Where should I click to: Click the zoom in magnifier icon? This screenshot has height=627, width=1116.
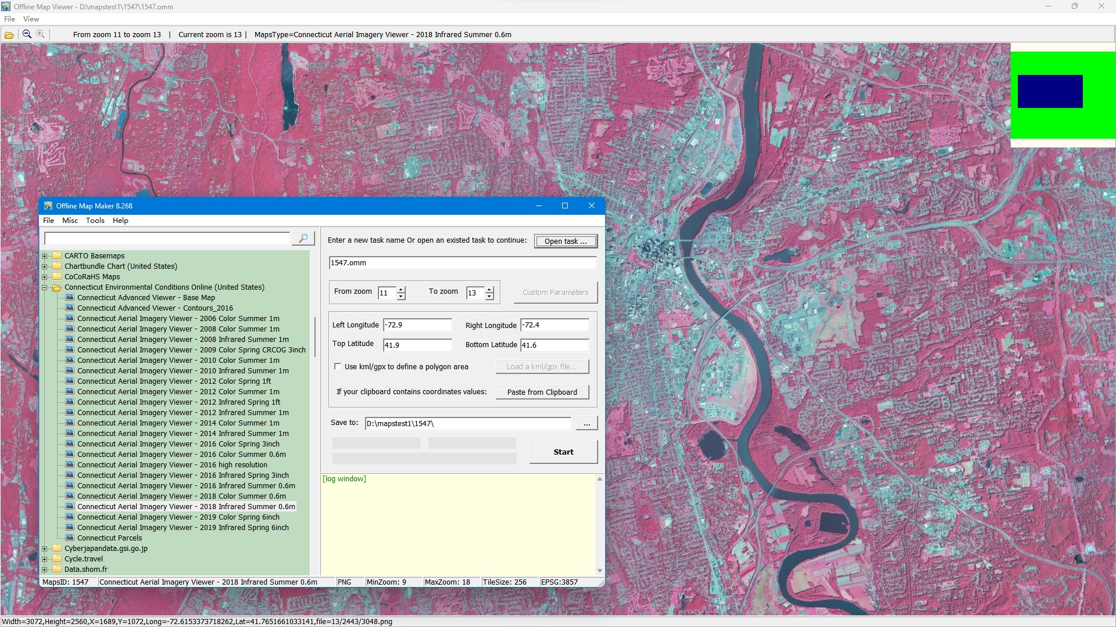41,34
